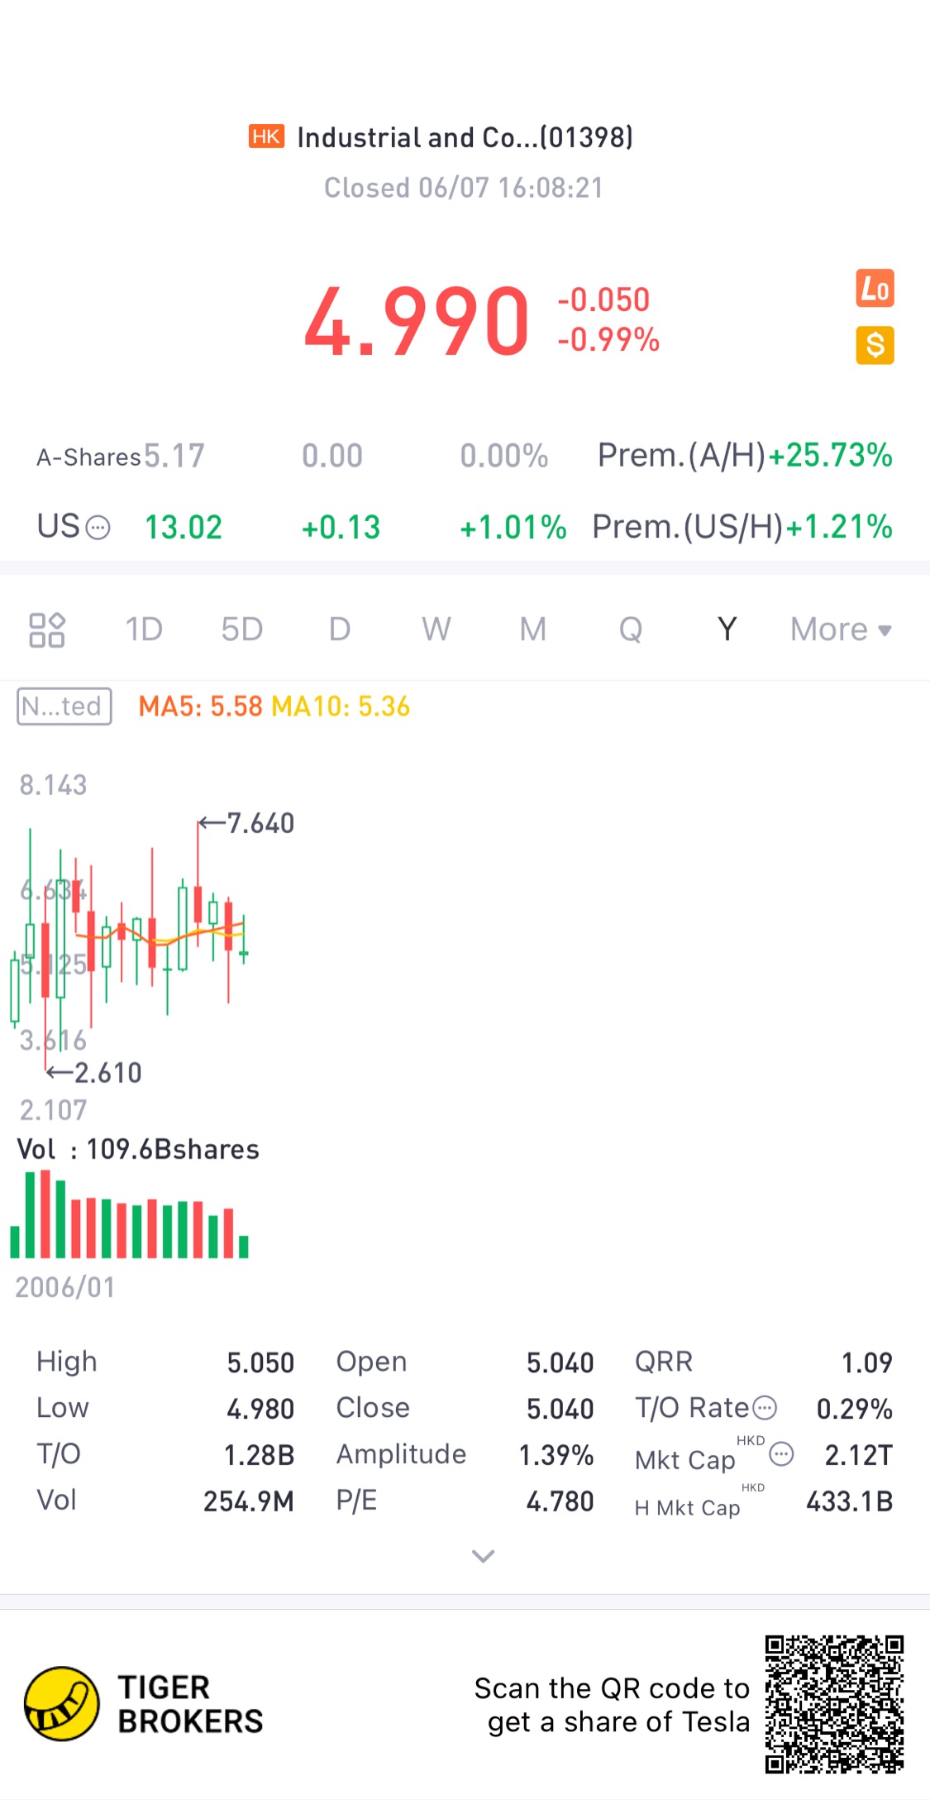This screenshot has width=930, height=1800.
Task: Tap the yellow dollar sign icon
Action: 875,345
